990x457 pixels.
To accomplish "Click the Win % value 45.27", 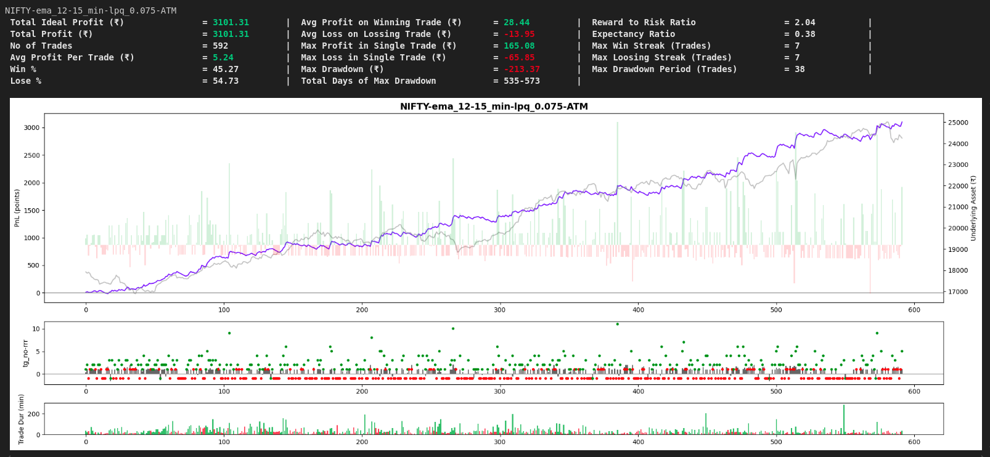I will coord(226,69).
